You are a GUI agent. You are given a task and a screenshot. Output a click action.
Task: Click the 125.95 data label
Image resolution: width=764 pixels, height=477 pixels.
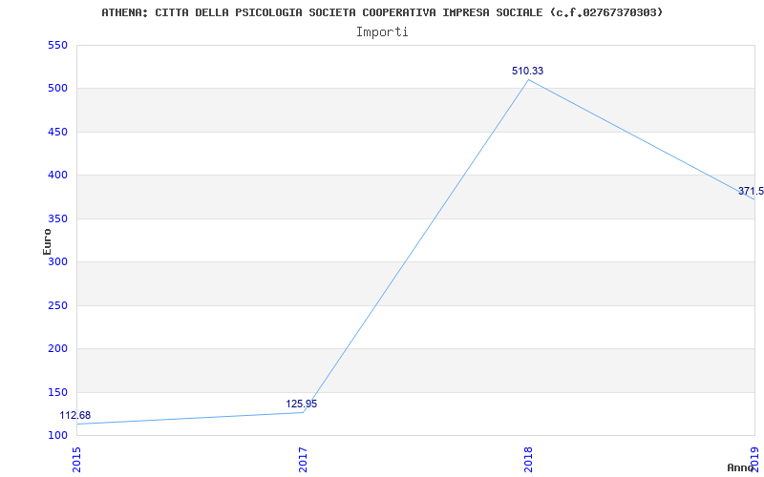coord(301,404)
